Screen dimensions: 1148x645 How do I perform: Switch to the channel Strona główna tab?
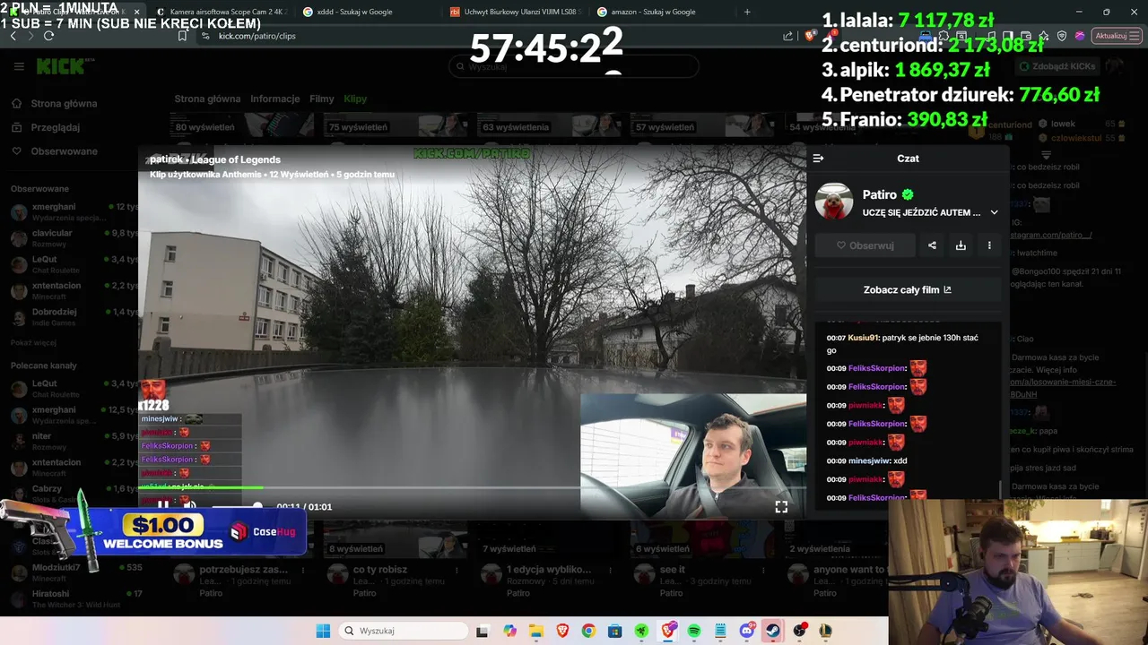[207, 99]
